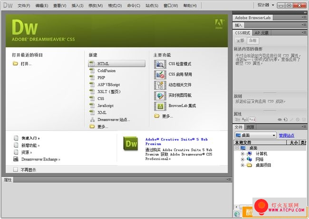309x219 pixels.
Task: Switch CSS panel to 当前 mode
Action: coord(252,40)
